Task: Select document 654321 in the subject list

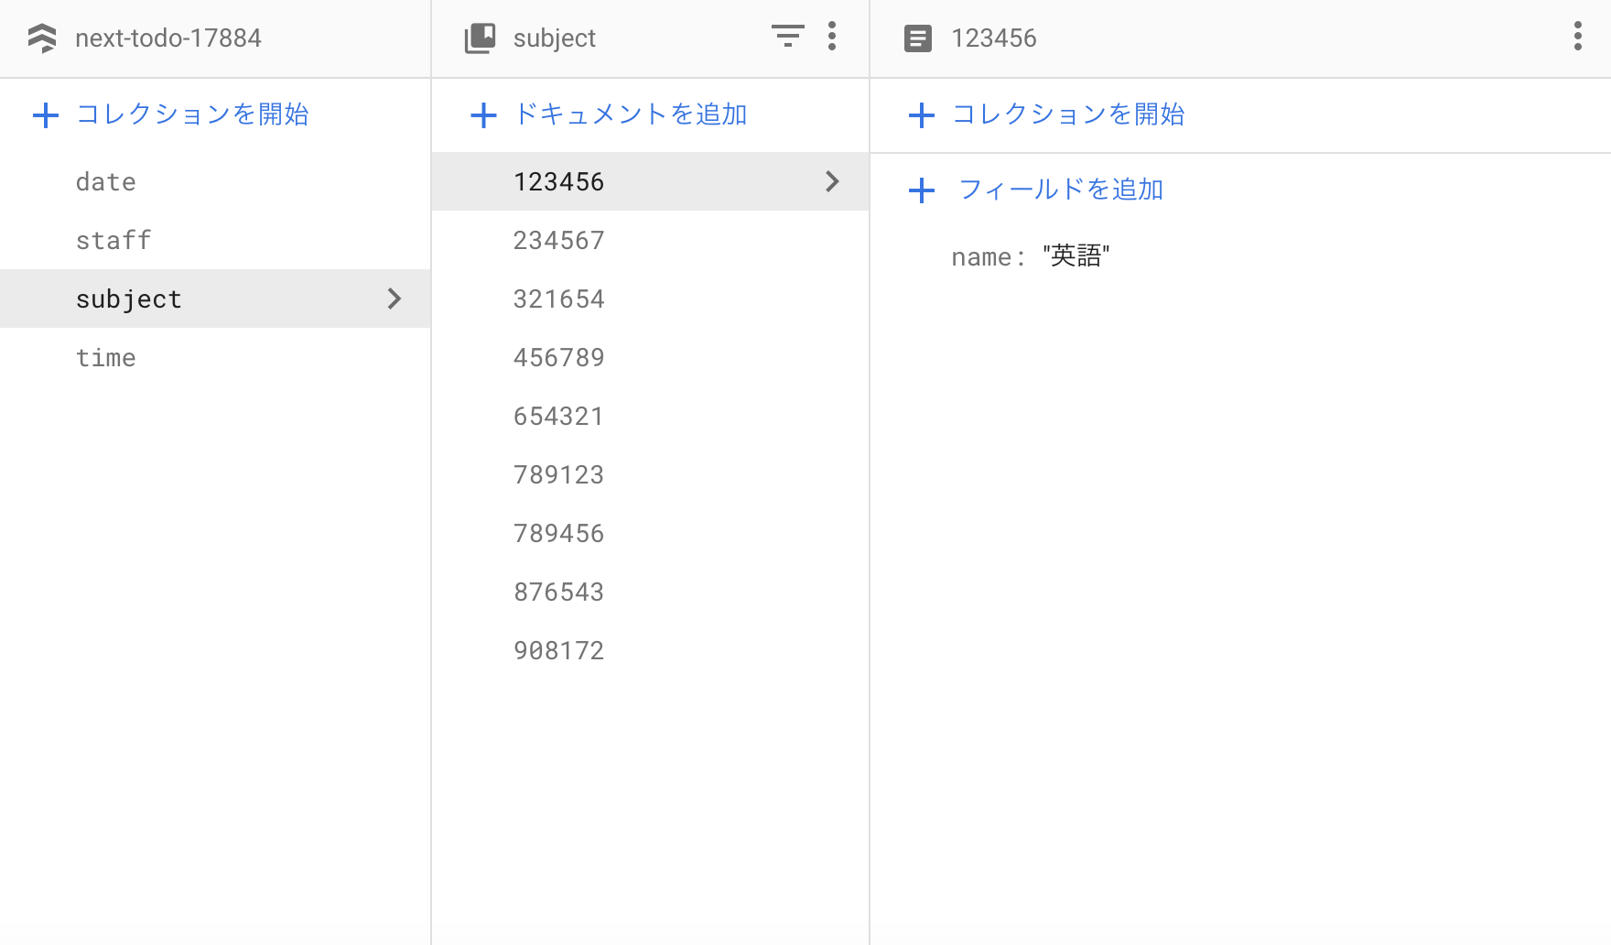Action: pos(558,415)
